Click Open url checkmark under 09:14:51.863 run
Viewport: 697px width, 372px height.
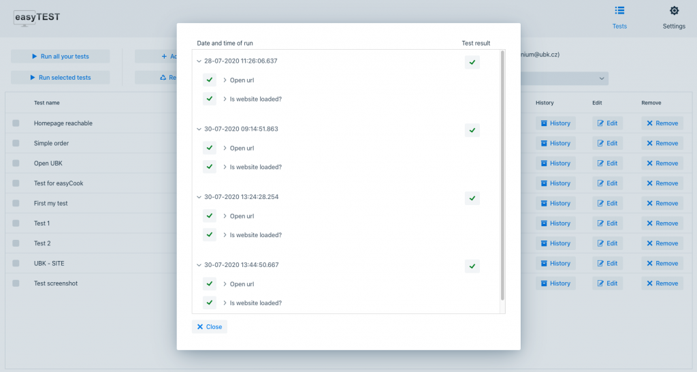(210, 148)
